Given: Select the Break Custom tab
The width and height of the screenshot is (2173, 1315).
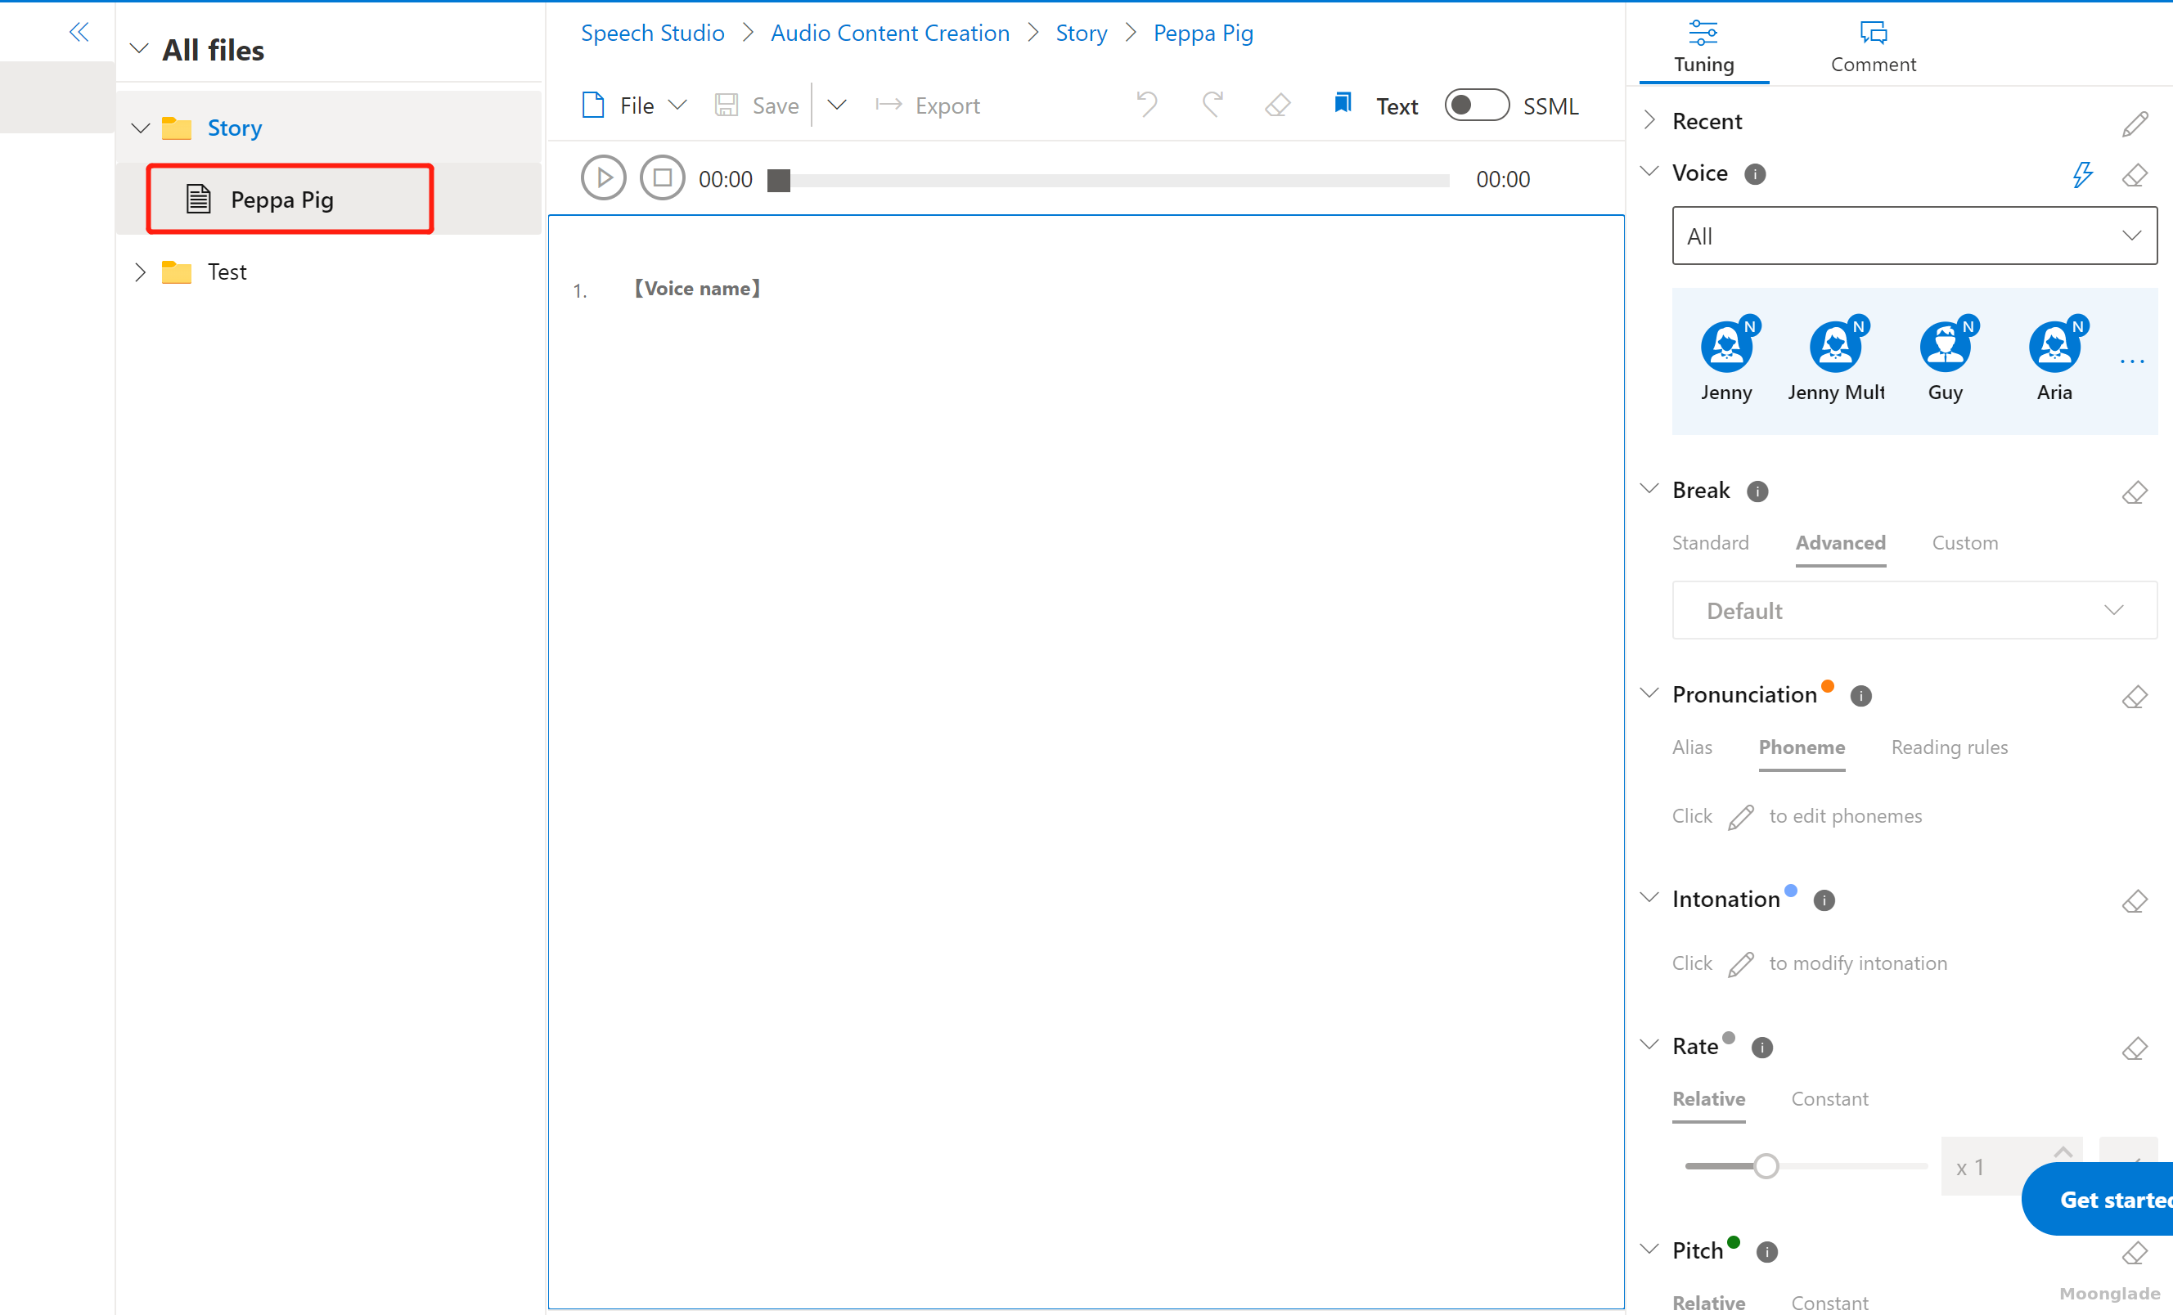Looking at the screenshot, I should pyautogui.click(x=1965, y=543).
